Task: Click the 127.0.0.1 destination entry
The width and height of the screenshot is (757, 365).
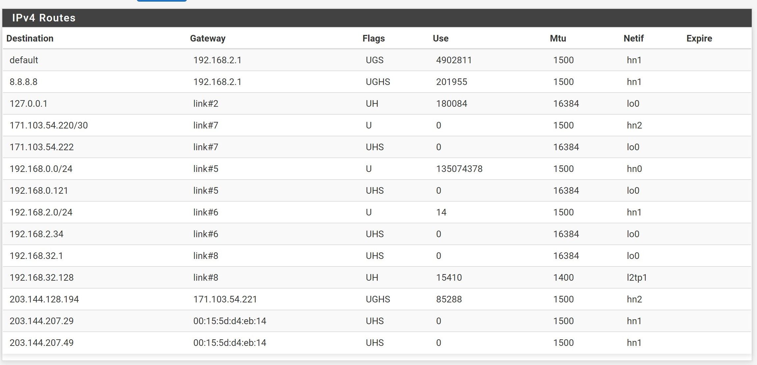Action: point(28,104)
